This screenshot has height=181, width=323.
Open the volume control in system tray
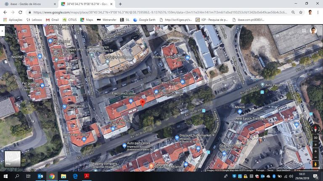point(291,176)
